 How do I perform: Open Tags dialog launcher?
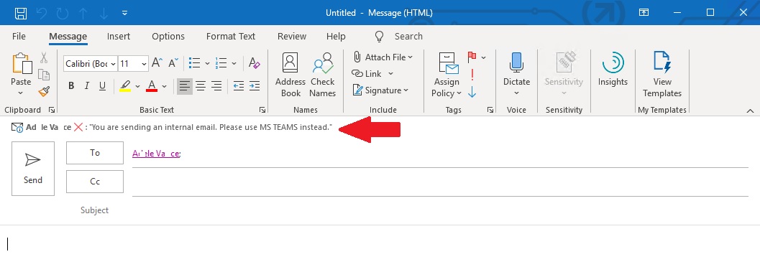[x=490, y=110]
